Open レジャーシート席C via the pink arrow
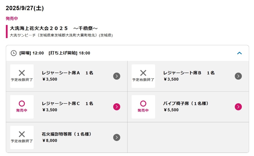 pyautogui.click(x=117, y=107)
